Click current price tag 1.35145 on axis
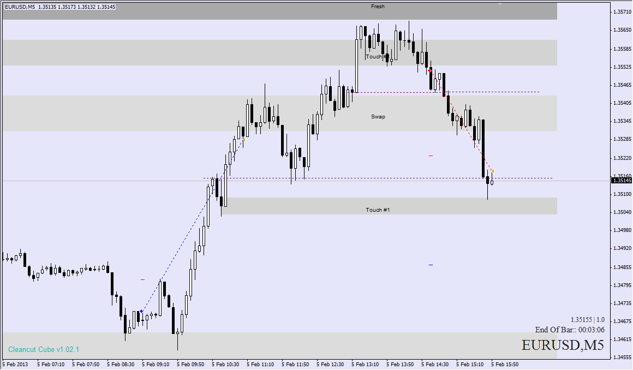 tap(622, 180)
